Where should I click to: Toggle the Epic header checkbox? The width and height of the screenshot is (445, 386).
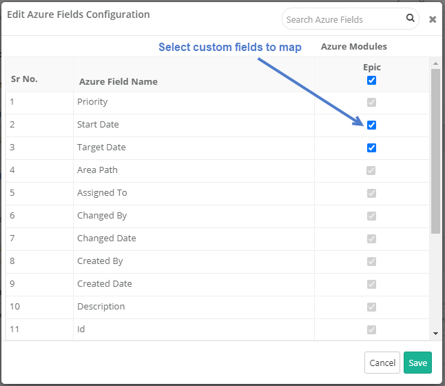coord(371,81)
